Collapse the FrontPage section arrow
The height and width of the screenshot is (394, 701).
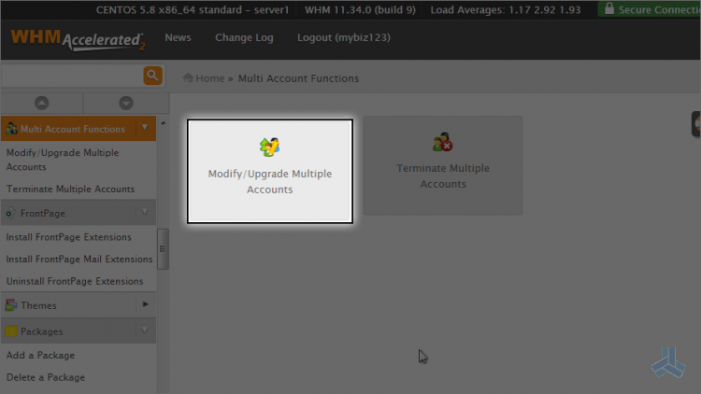(145, 212)
